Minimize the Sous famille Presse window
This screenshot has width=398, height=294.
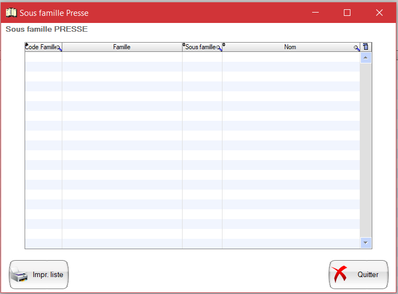click(x=314, y=12)
